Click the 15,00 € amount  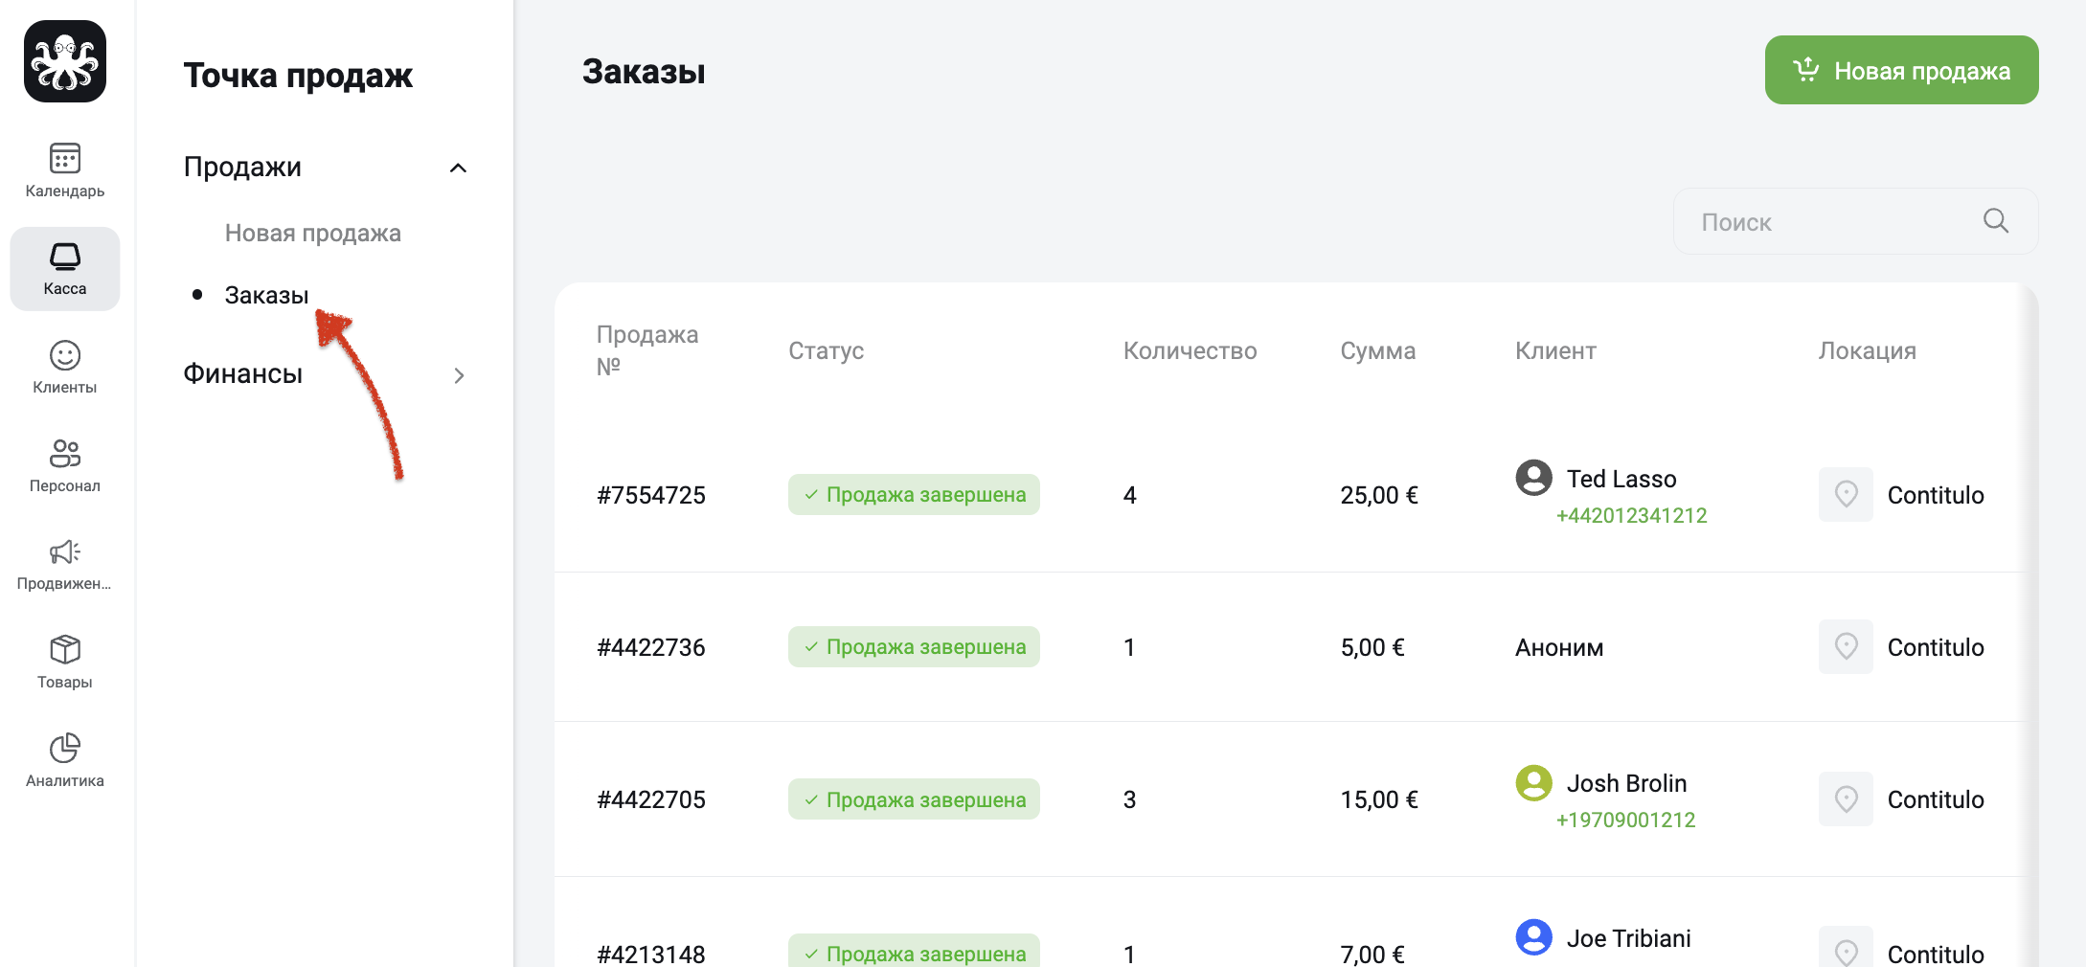1379,799
